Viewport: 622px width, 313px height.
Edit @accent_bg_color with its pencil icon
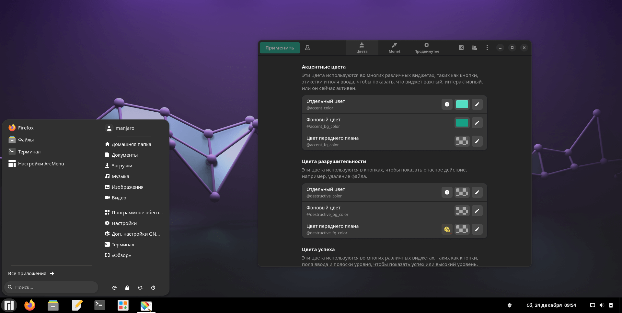point(477,123)
